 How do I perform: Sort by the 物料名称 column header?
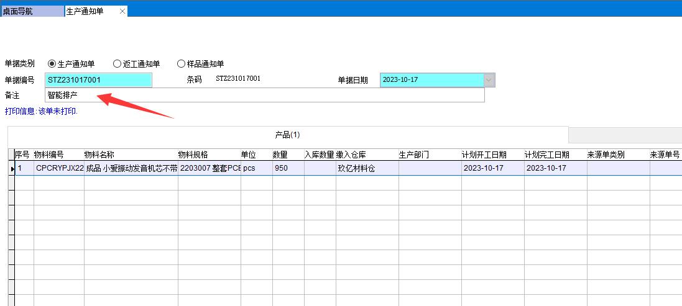(131, 155)
